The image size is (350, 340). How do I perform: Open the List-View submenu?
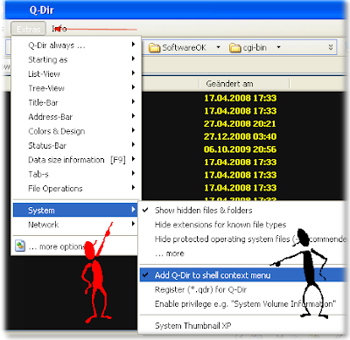[77, 73]
